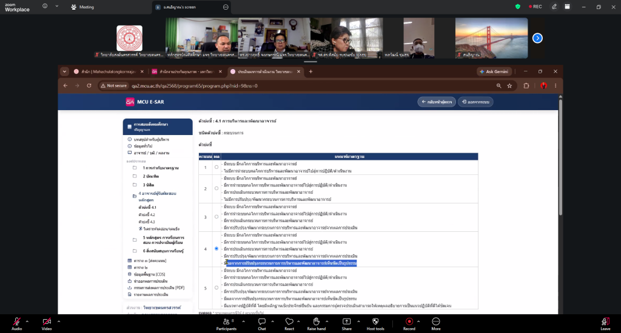Open Host tools shield icon
The image size is (621, 333).
375,321
